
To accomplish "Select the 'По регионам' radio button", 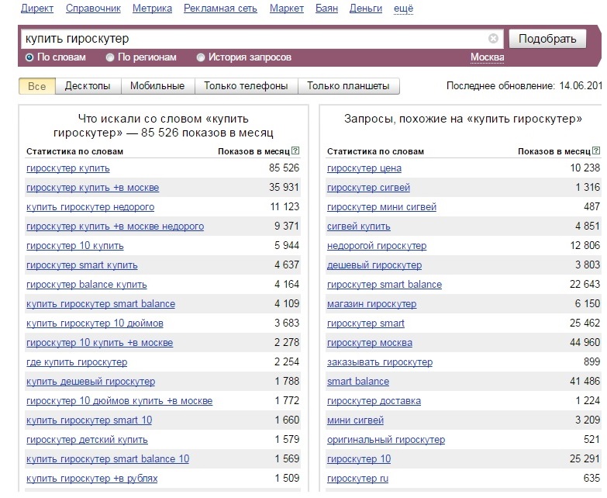I will tap(110, 57).
